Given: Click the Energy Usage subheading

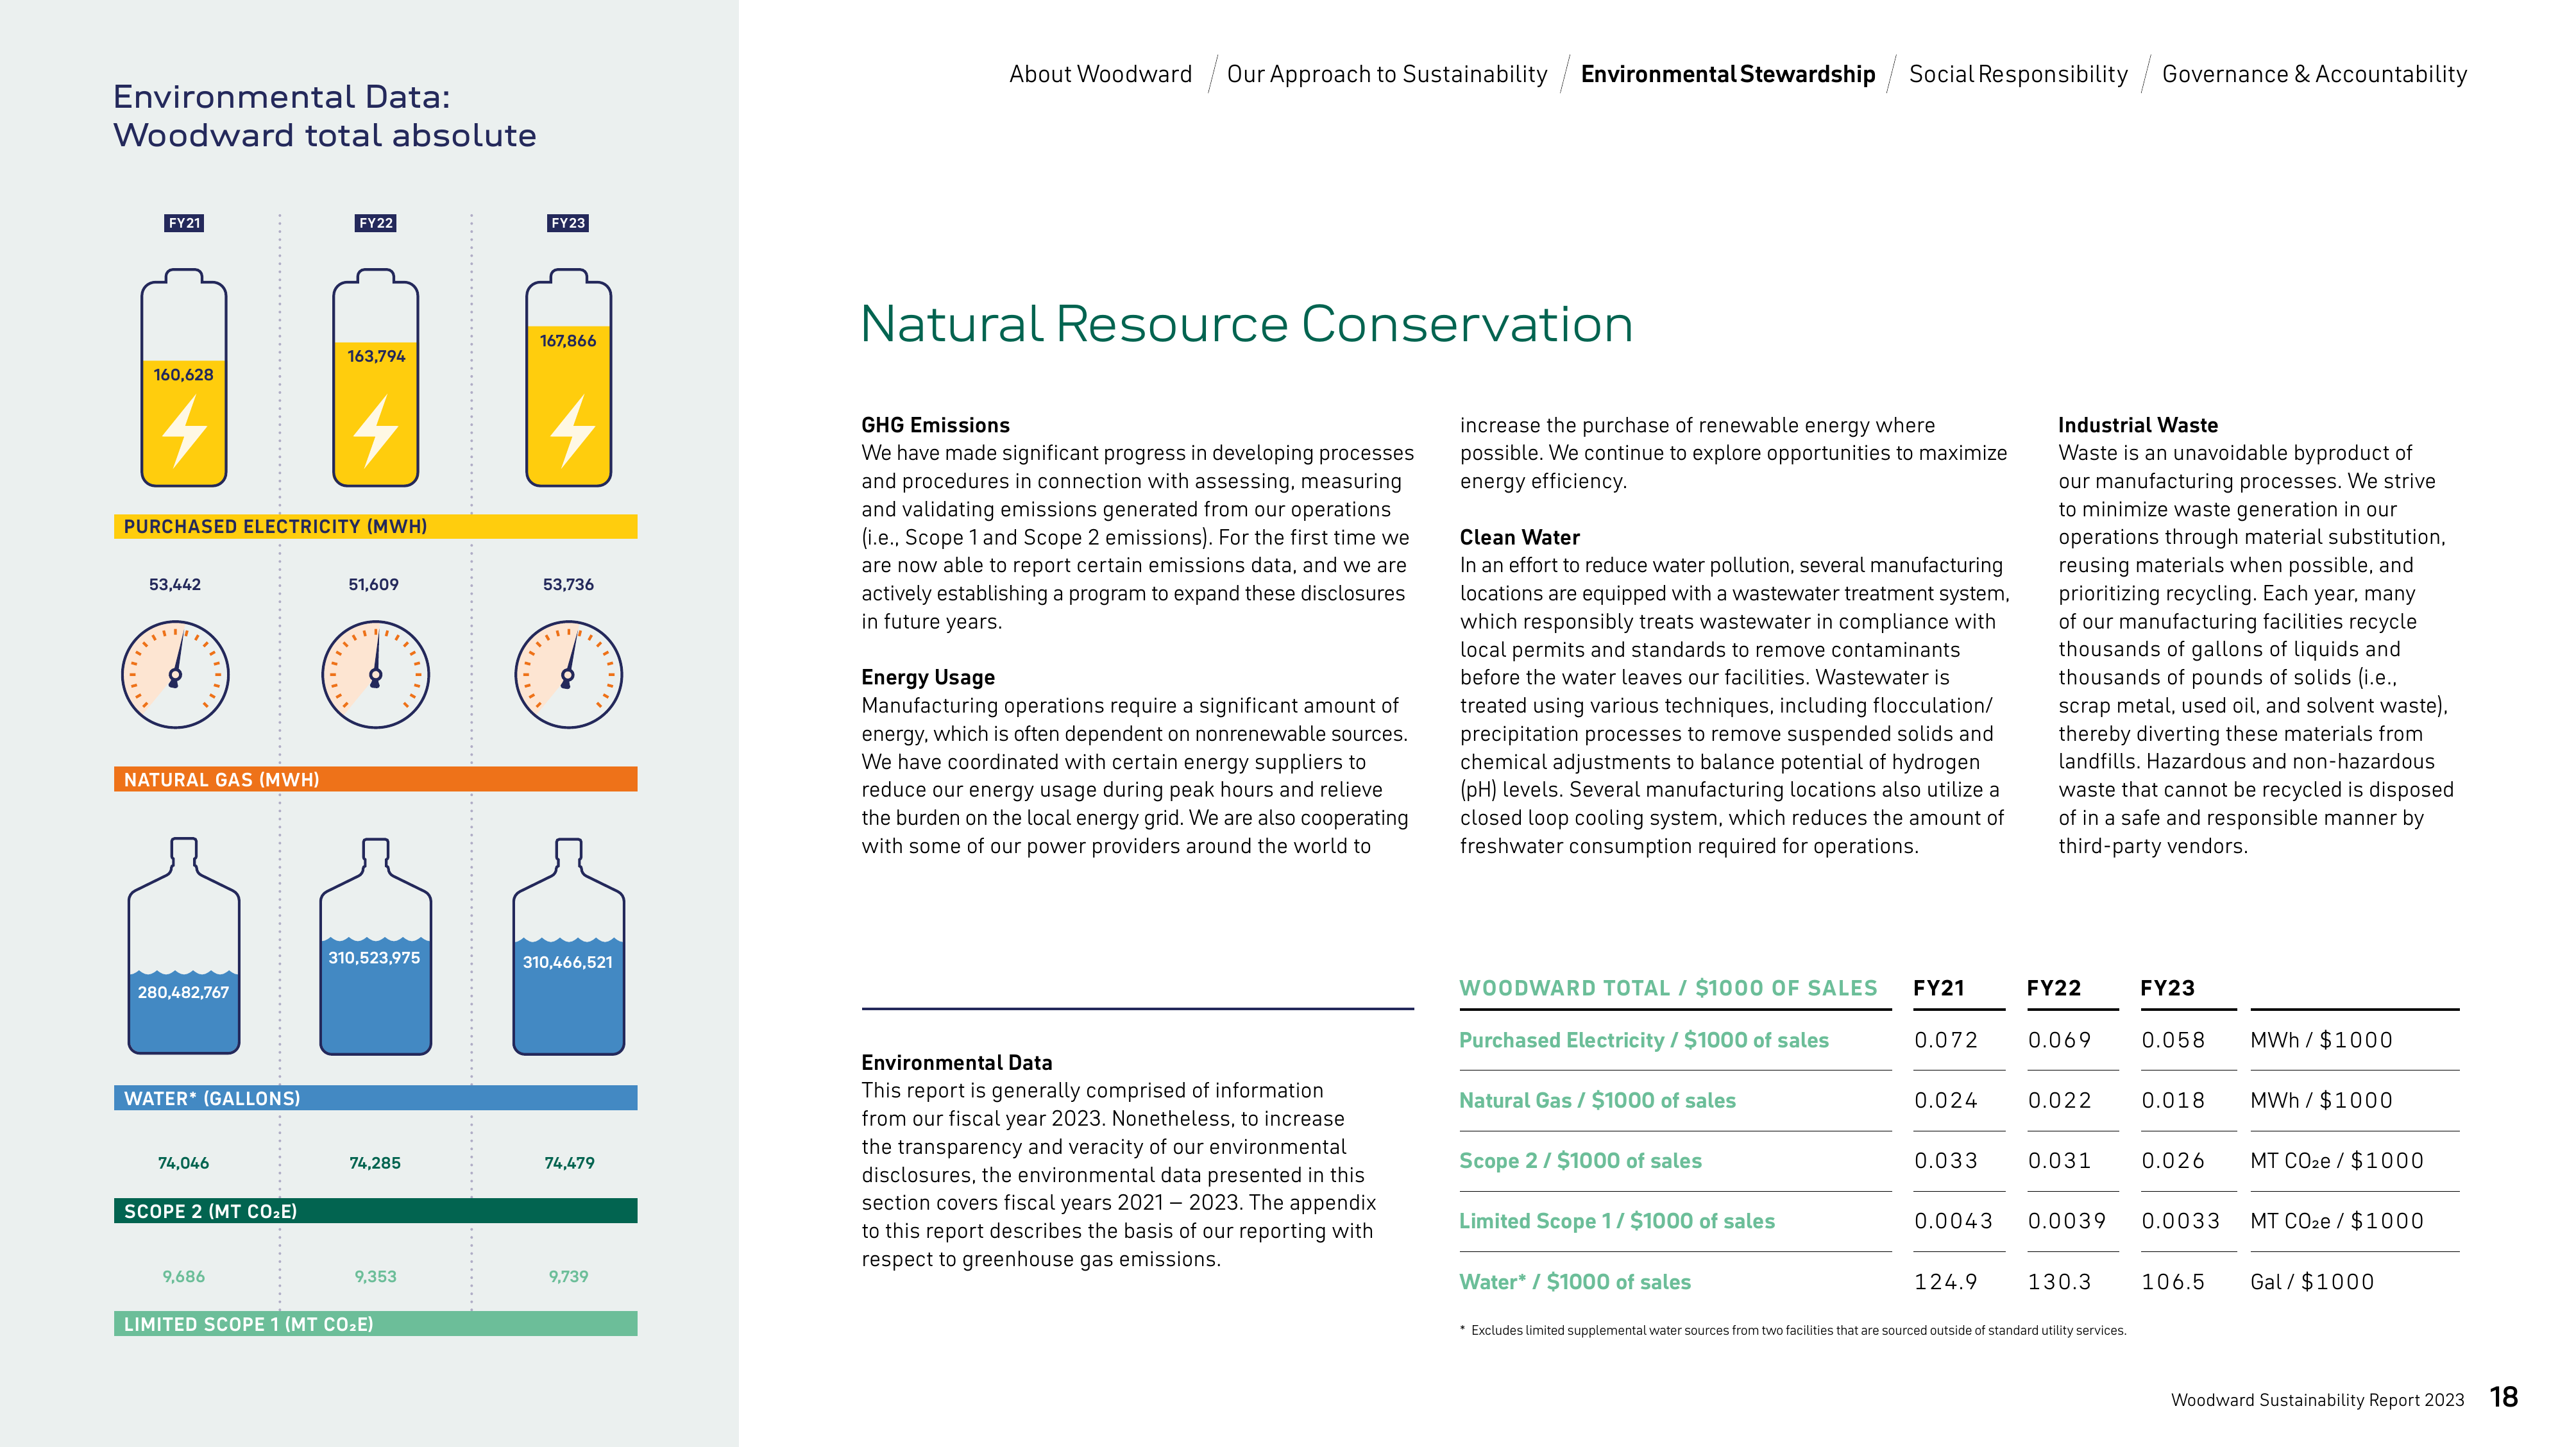Looking at the screenshot, I should 928,677.
